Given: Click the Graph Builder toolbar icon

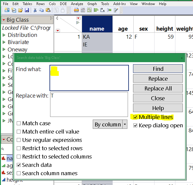Looking at the screenshot, I should 89,10.
